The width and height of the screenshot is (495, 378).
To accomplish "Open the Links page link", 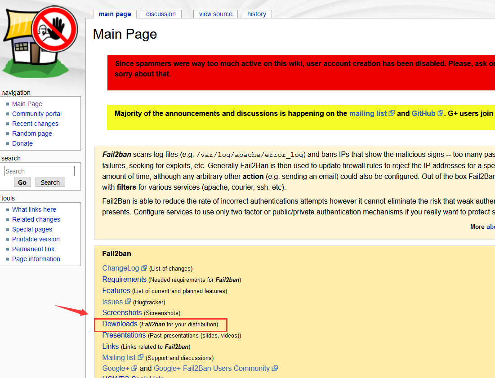I will pos(111,347).
